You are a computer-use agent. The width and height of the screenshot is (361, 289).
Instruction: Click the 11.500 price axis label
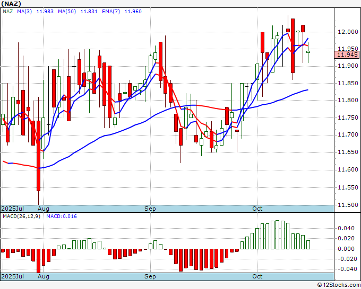pyautogui.click(x=348, y=205)
